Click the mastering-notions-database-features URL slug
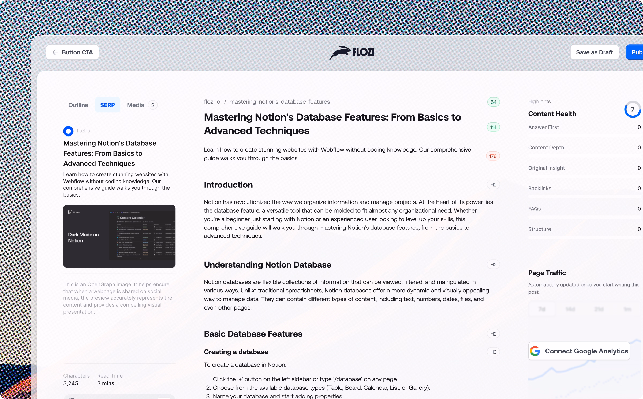643x399 pixels. coord(279,102)
